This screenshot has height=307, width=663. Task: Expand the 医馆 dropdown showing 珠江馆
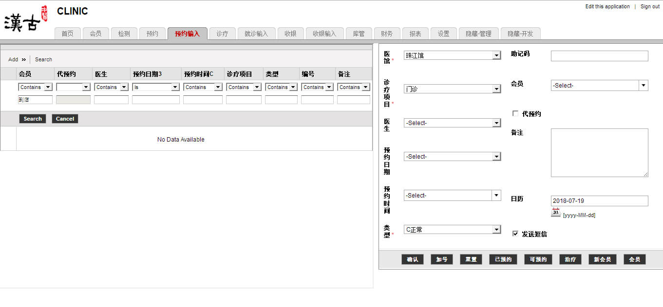pos(452,55)
